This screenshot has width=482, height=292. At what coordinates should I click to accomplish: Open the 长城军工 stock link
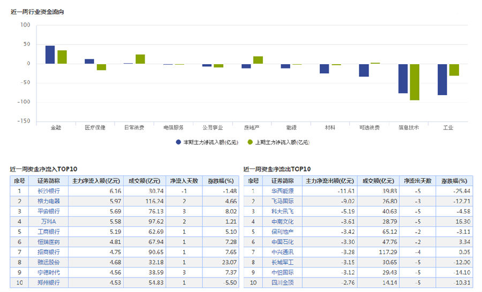tap(282, 262)
